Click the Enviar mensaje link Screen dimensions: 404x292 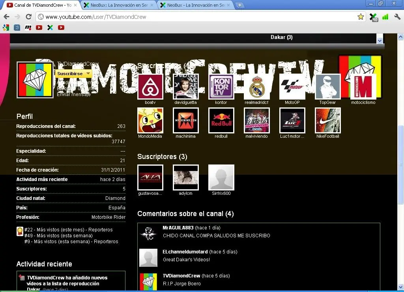[x=73, y=94]
